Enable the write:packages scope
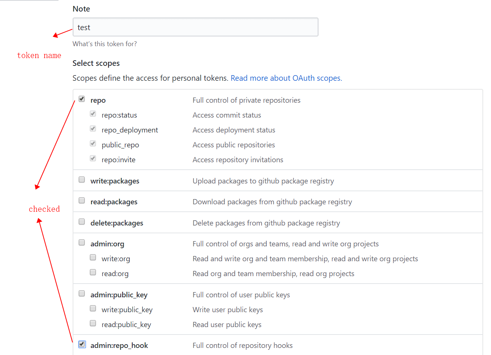This screenshot has width=491, height=355. pos(82,180)
